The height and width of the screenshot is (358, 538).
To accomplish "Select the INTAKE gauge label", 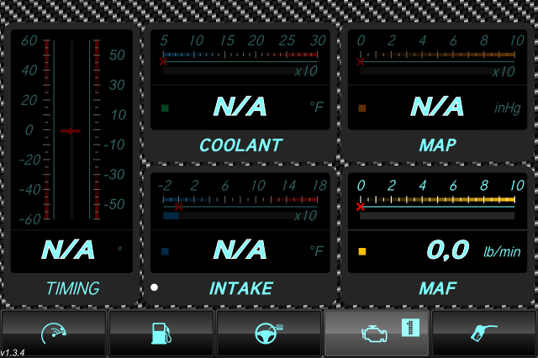I will click(241, 288).
